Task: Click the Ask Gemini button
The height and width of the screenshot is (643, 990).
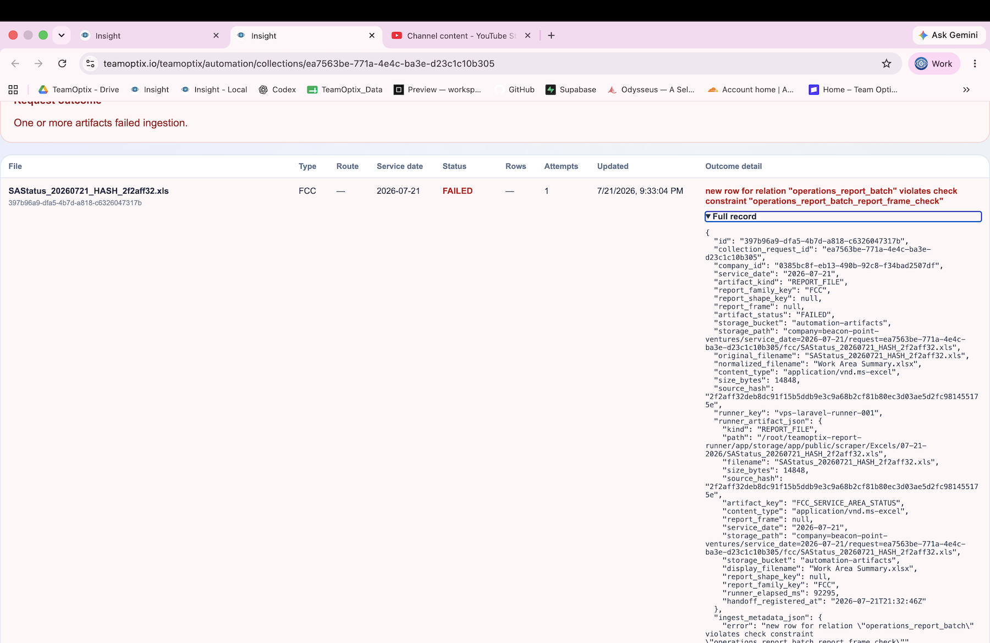Action: coord(948,35)
